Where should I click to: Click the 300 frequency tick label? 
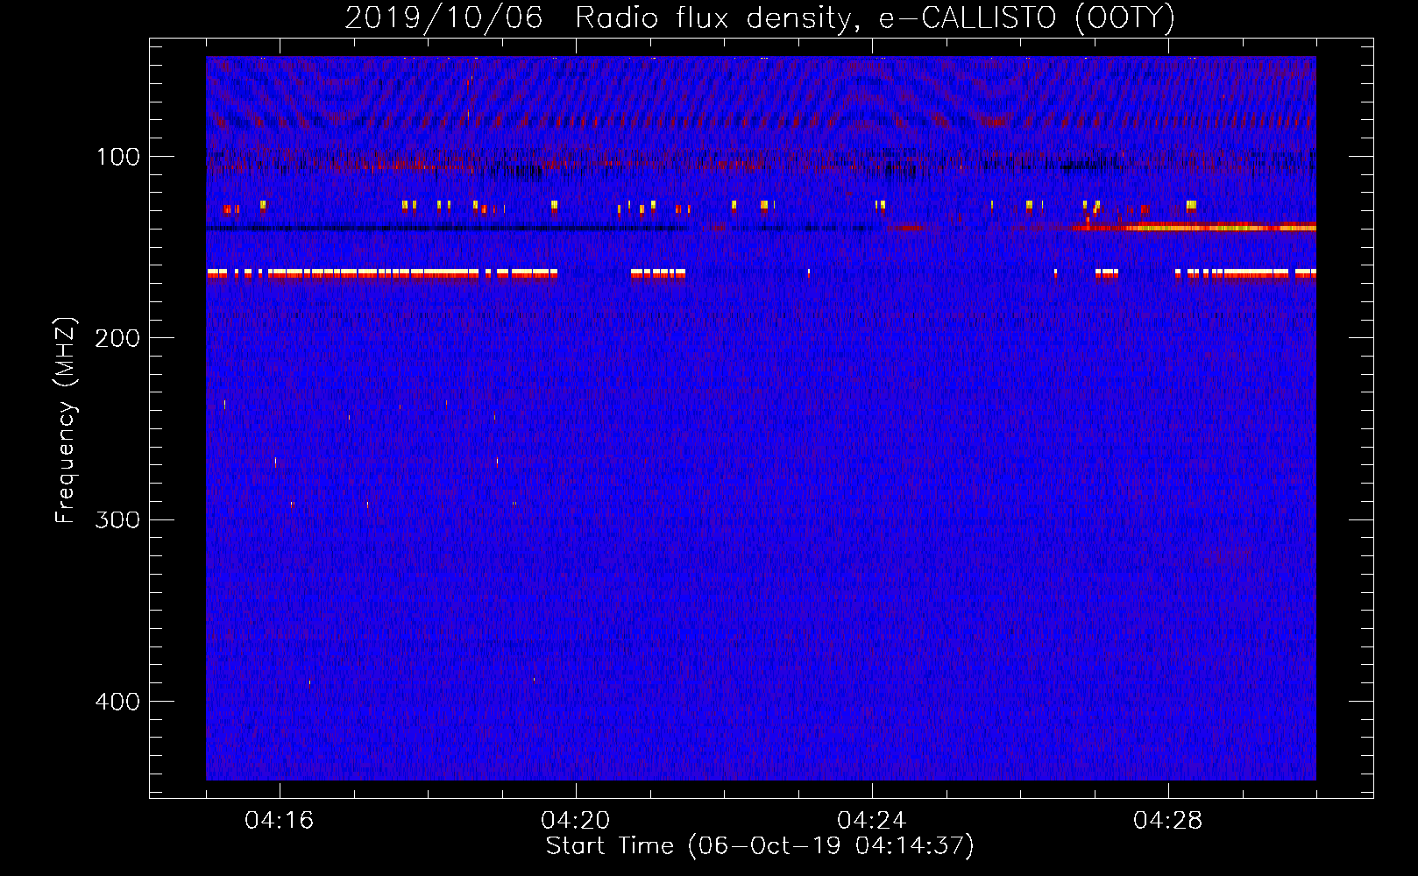pyautogui.click(x=117, y=519)
